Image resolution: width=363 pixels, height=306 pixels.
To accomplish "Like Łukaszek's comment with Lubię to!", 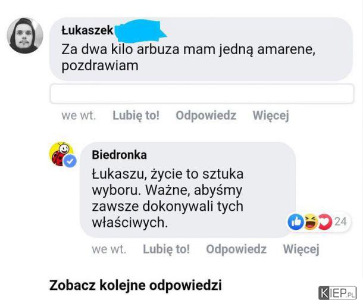I will point(136,115).
